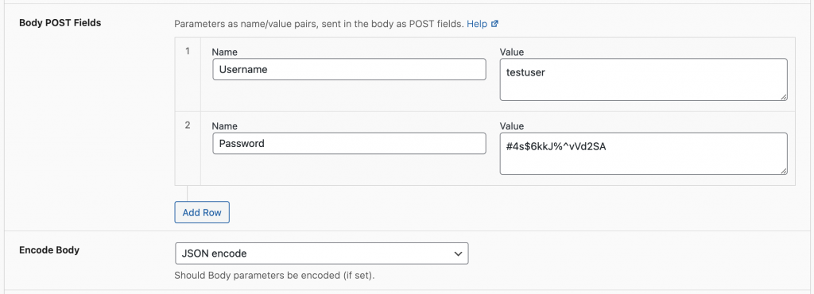Click the Name label in row 2
The height and width of the screenshot is (294, 814).
click(x=225, y=126)
